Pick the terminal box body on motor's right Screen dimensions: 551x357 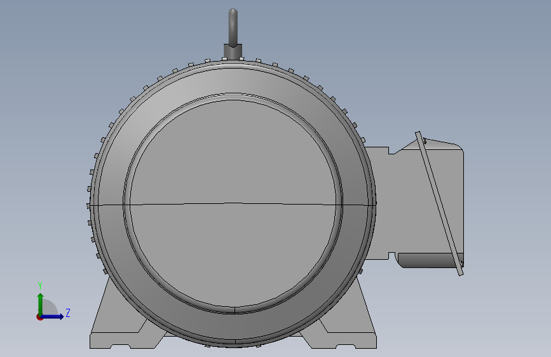413,204
